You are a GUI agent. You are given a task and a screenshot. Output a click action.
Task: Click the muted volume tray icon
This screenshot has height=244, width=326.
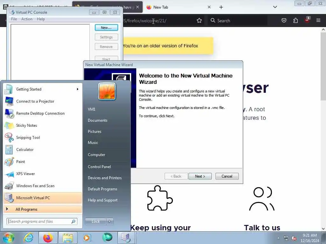(x=294, y=238)
